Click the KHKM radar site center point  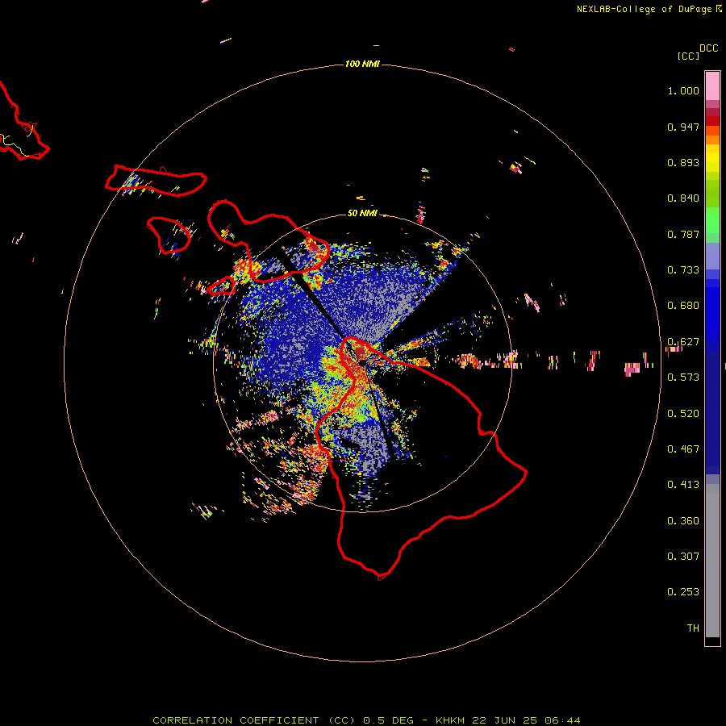point(362,364)
